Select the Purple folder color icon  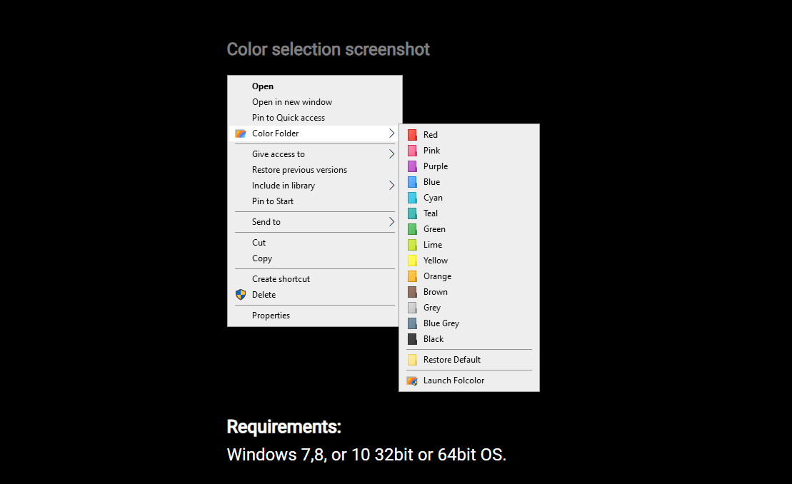[x=412, y=166]
